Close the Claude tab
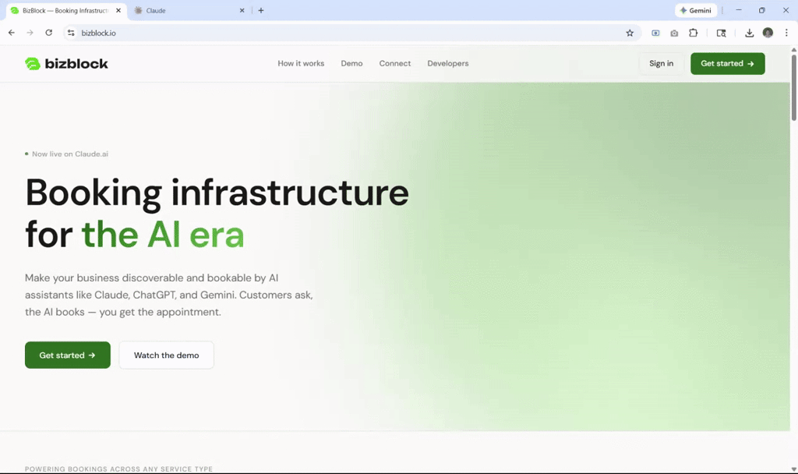Screen dimensions: 798x474 pos(242,10)
